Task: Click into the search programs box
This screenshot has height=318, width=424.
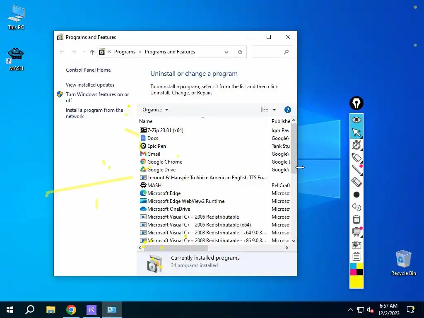Action: pyautogui.click(x=272, y=52)
